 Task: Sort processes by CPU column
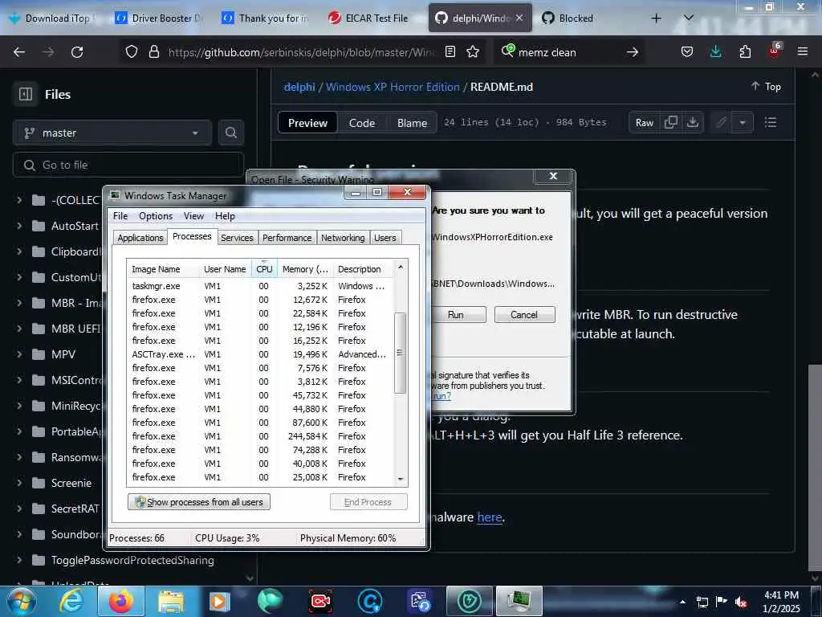click(x=264, y=268)
